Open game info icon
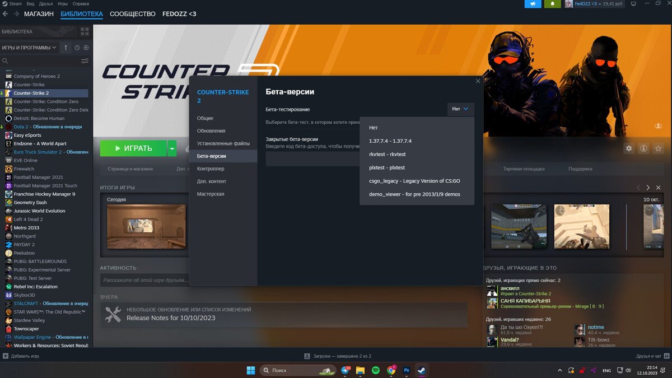Screen dimensions: 672x378 [x=643, y=148]
